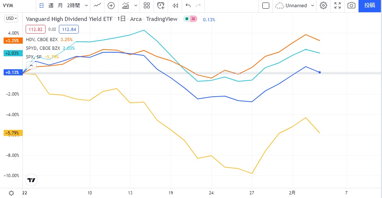Viewport: 382px width, 198px height.
Task: Select the monthly (月) timeframe
Action: tap(60, 6)
